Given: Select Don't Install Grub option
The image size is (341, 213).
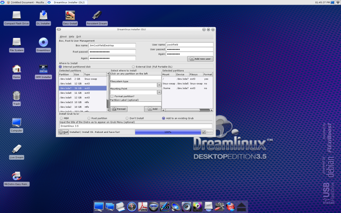Looking at the screenshot, I should (x=127, y=118).
